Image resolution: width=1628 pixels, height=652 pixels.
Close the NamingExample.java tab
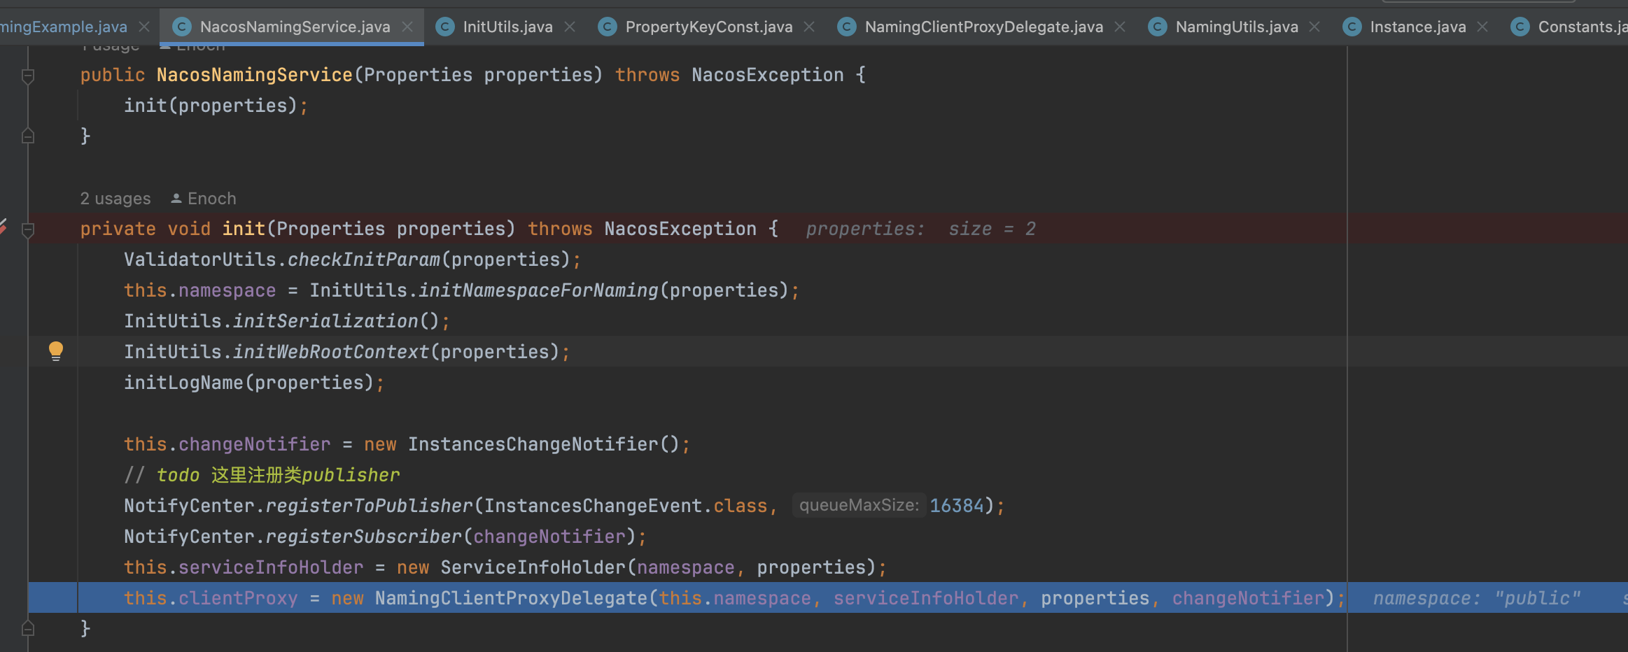144,27
